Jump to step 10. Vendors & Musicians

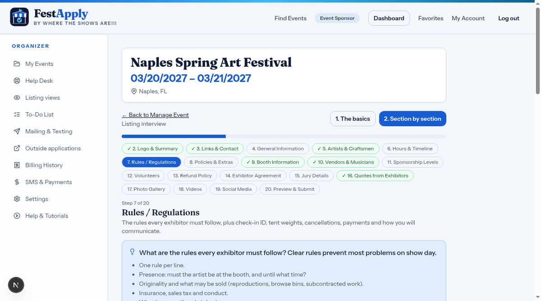click(343, 162)
